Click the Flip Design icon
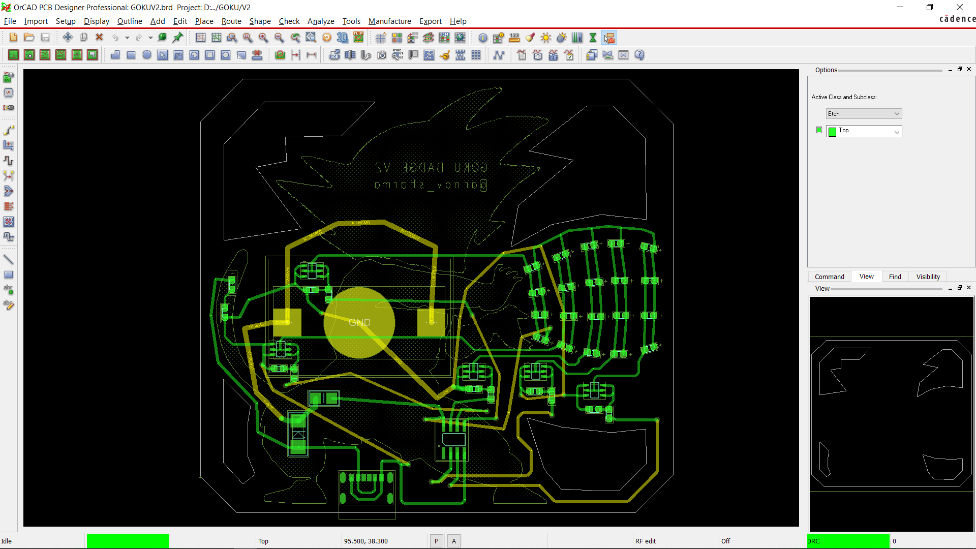Image resolution: width=976 pixels, height=549 pixels. pos(358,38)
